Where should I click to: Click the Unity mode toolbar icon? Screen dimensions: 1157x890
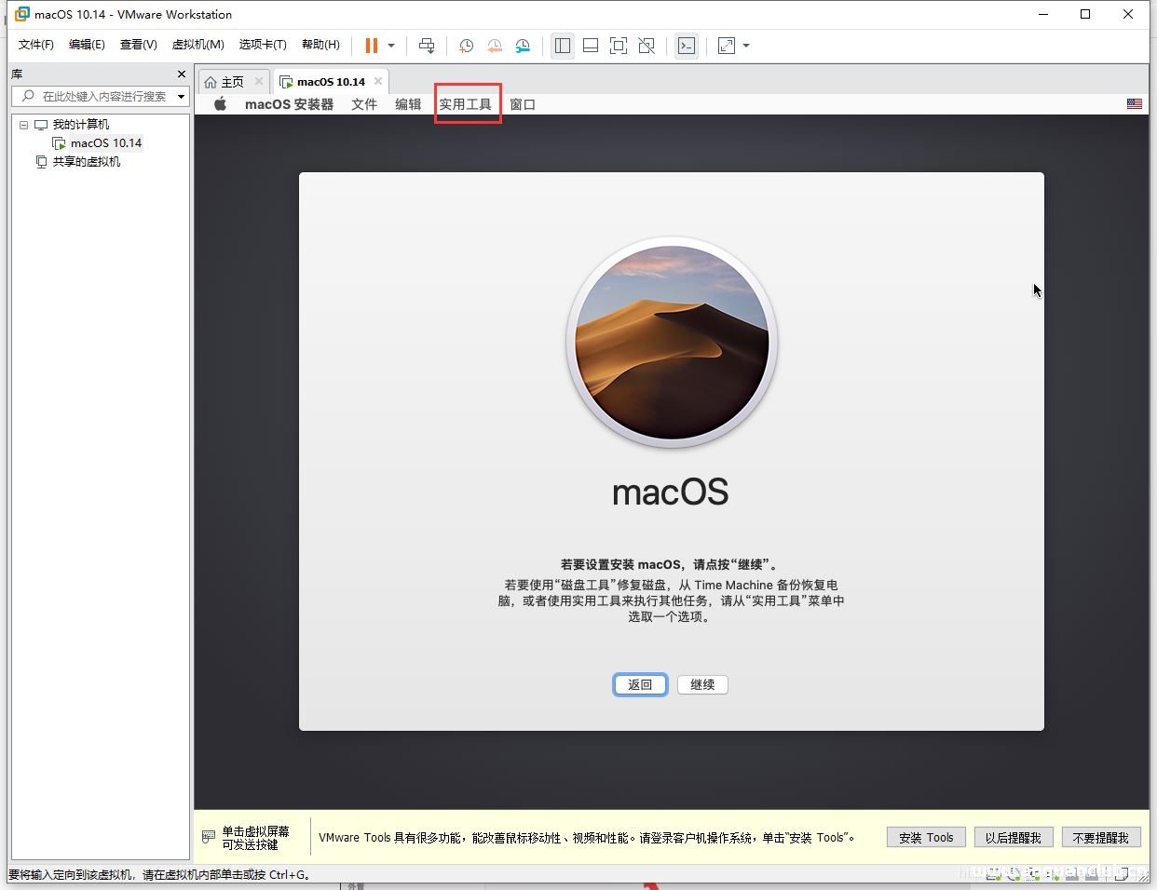pyautogui.click(x=647, y=46)
